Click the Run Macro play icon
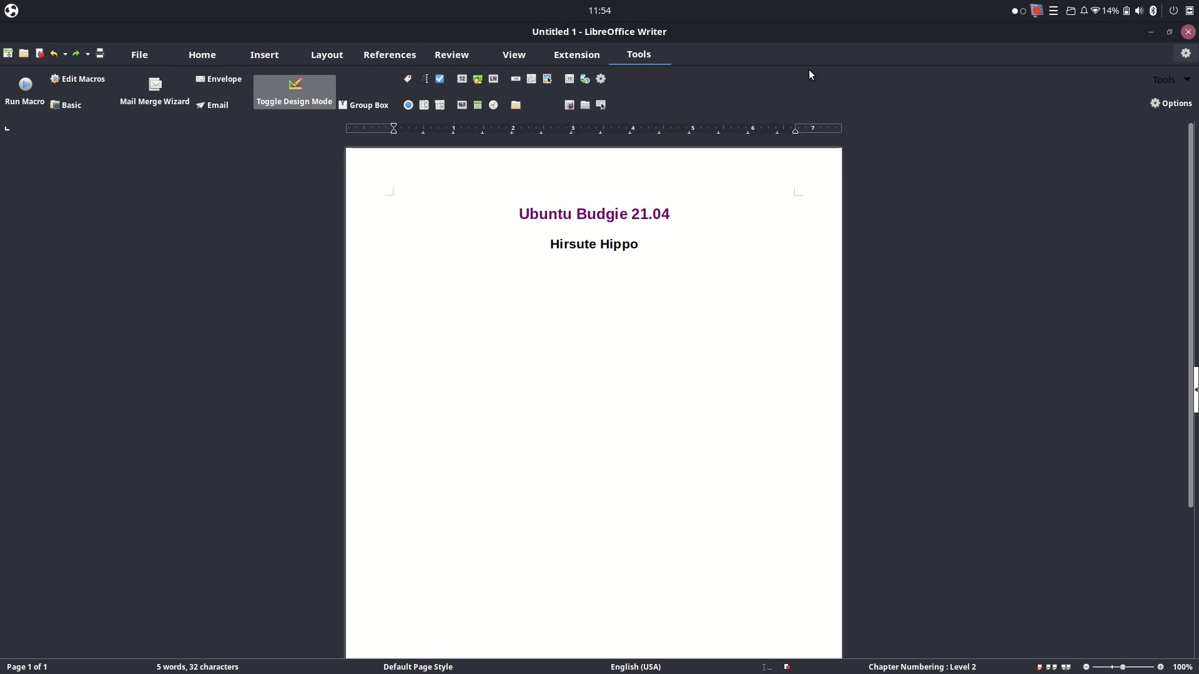 click(x=26, y=84)
